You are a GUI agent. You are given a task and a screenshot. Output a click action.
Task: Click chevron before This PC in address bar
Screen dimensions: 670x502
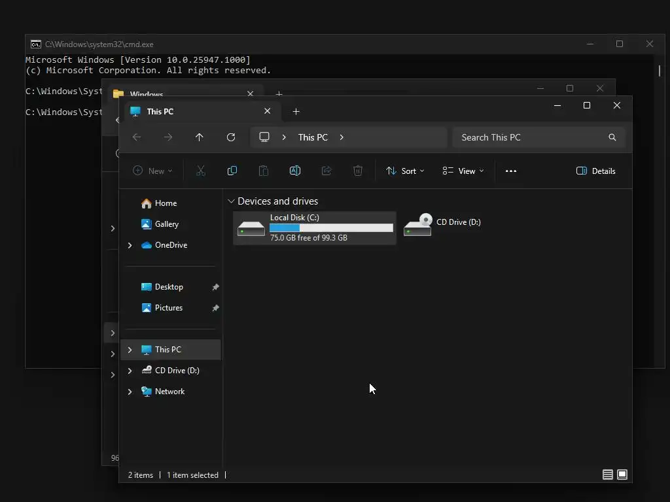coord(284,137)
